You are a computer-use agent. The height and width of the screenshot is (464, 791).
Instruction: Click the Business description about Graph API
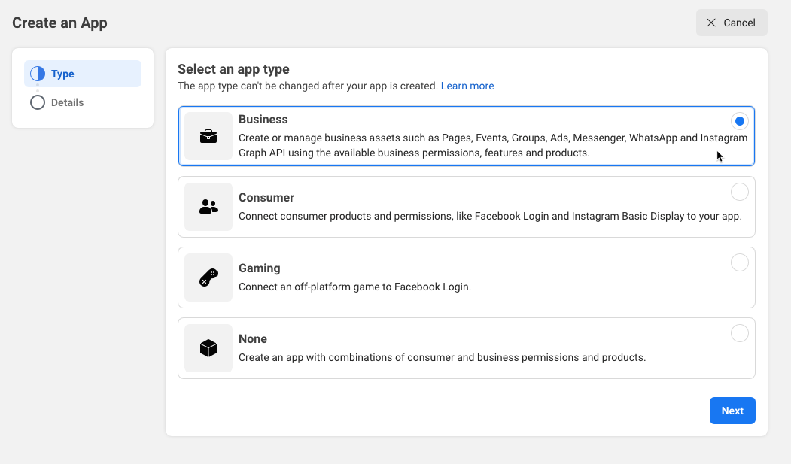pos(493,145)
